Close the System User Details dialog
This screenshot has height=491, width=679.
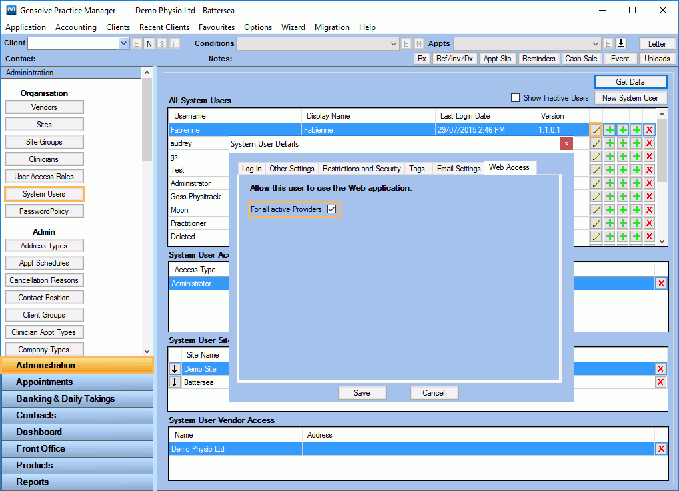pos(566,144)
